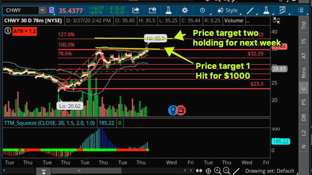Open chart settings gear icon
This screenshot has height=175, width=312.
185,10
